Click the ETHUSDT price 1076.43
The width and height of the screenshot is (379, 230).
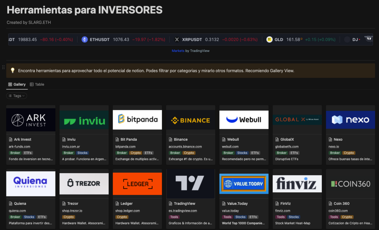(121, 40)
